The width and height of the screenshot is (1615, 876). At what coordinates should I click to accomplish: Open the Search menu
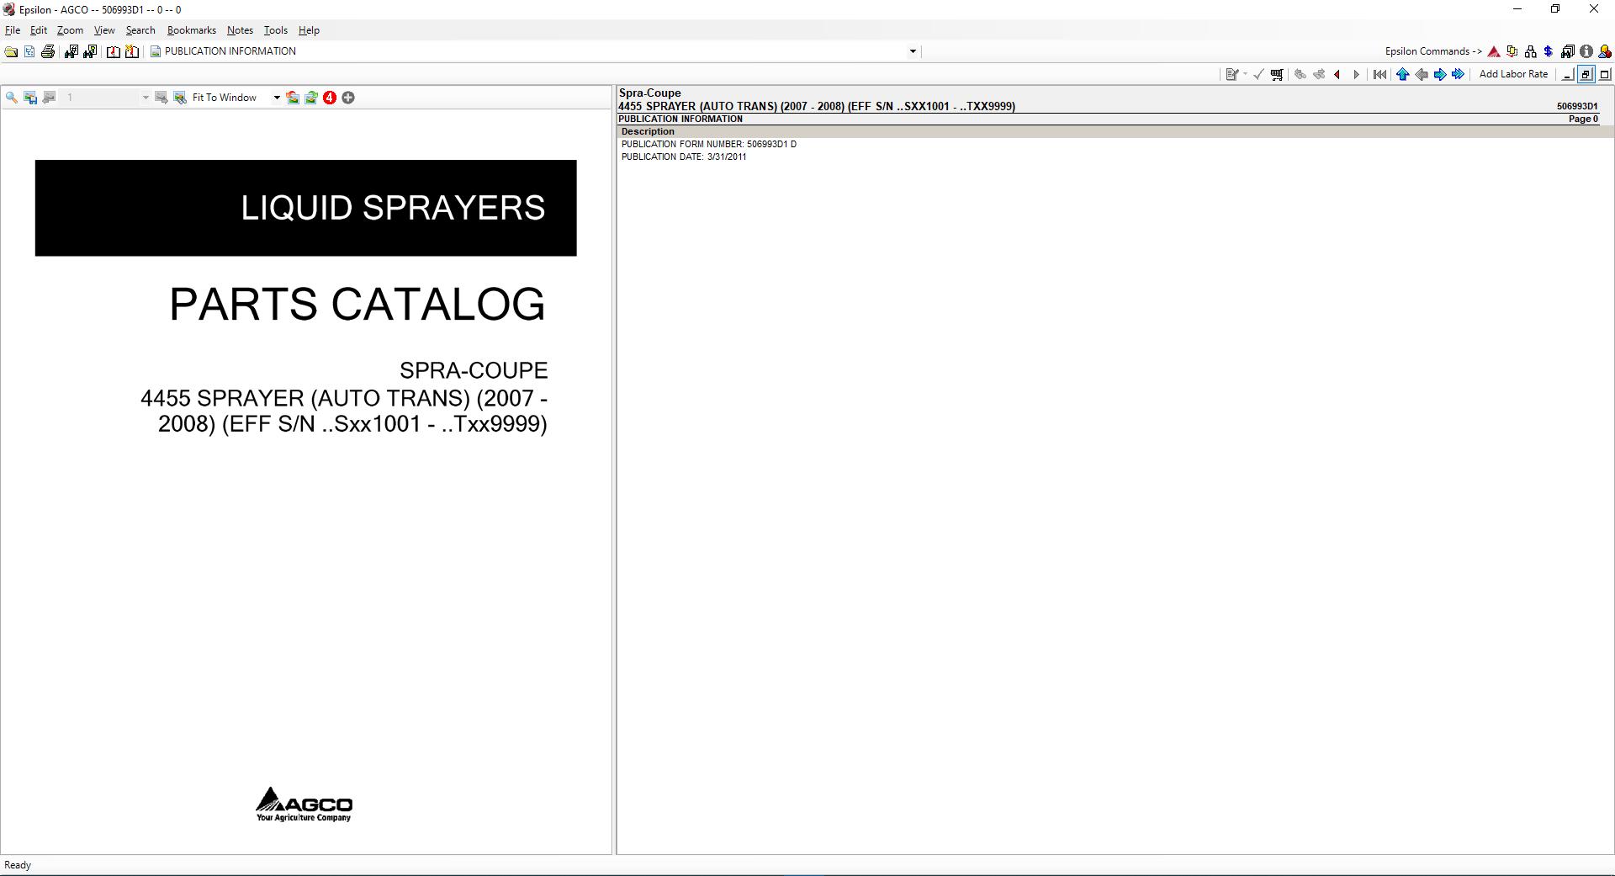140,30
